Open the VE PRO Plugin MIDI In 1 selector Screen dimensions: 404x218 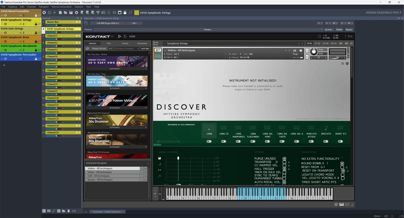point(108,23)
